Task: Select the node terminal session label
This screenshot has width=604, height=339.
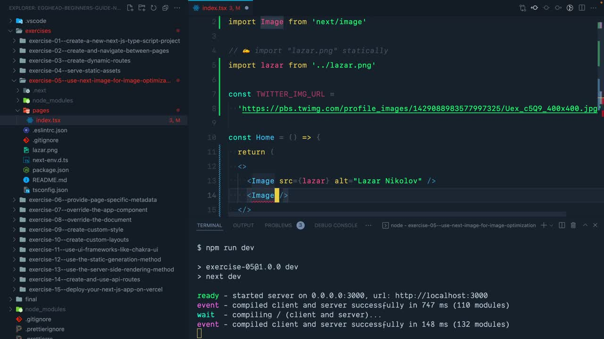Action: [x=459, y=226]
